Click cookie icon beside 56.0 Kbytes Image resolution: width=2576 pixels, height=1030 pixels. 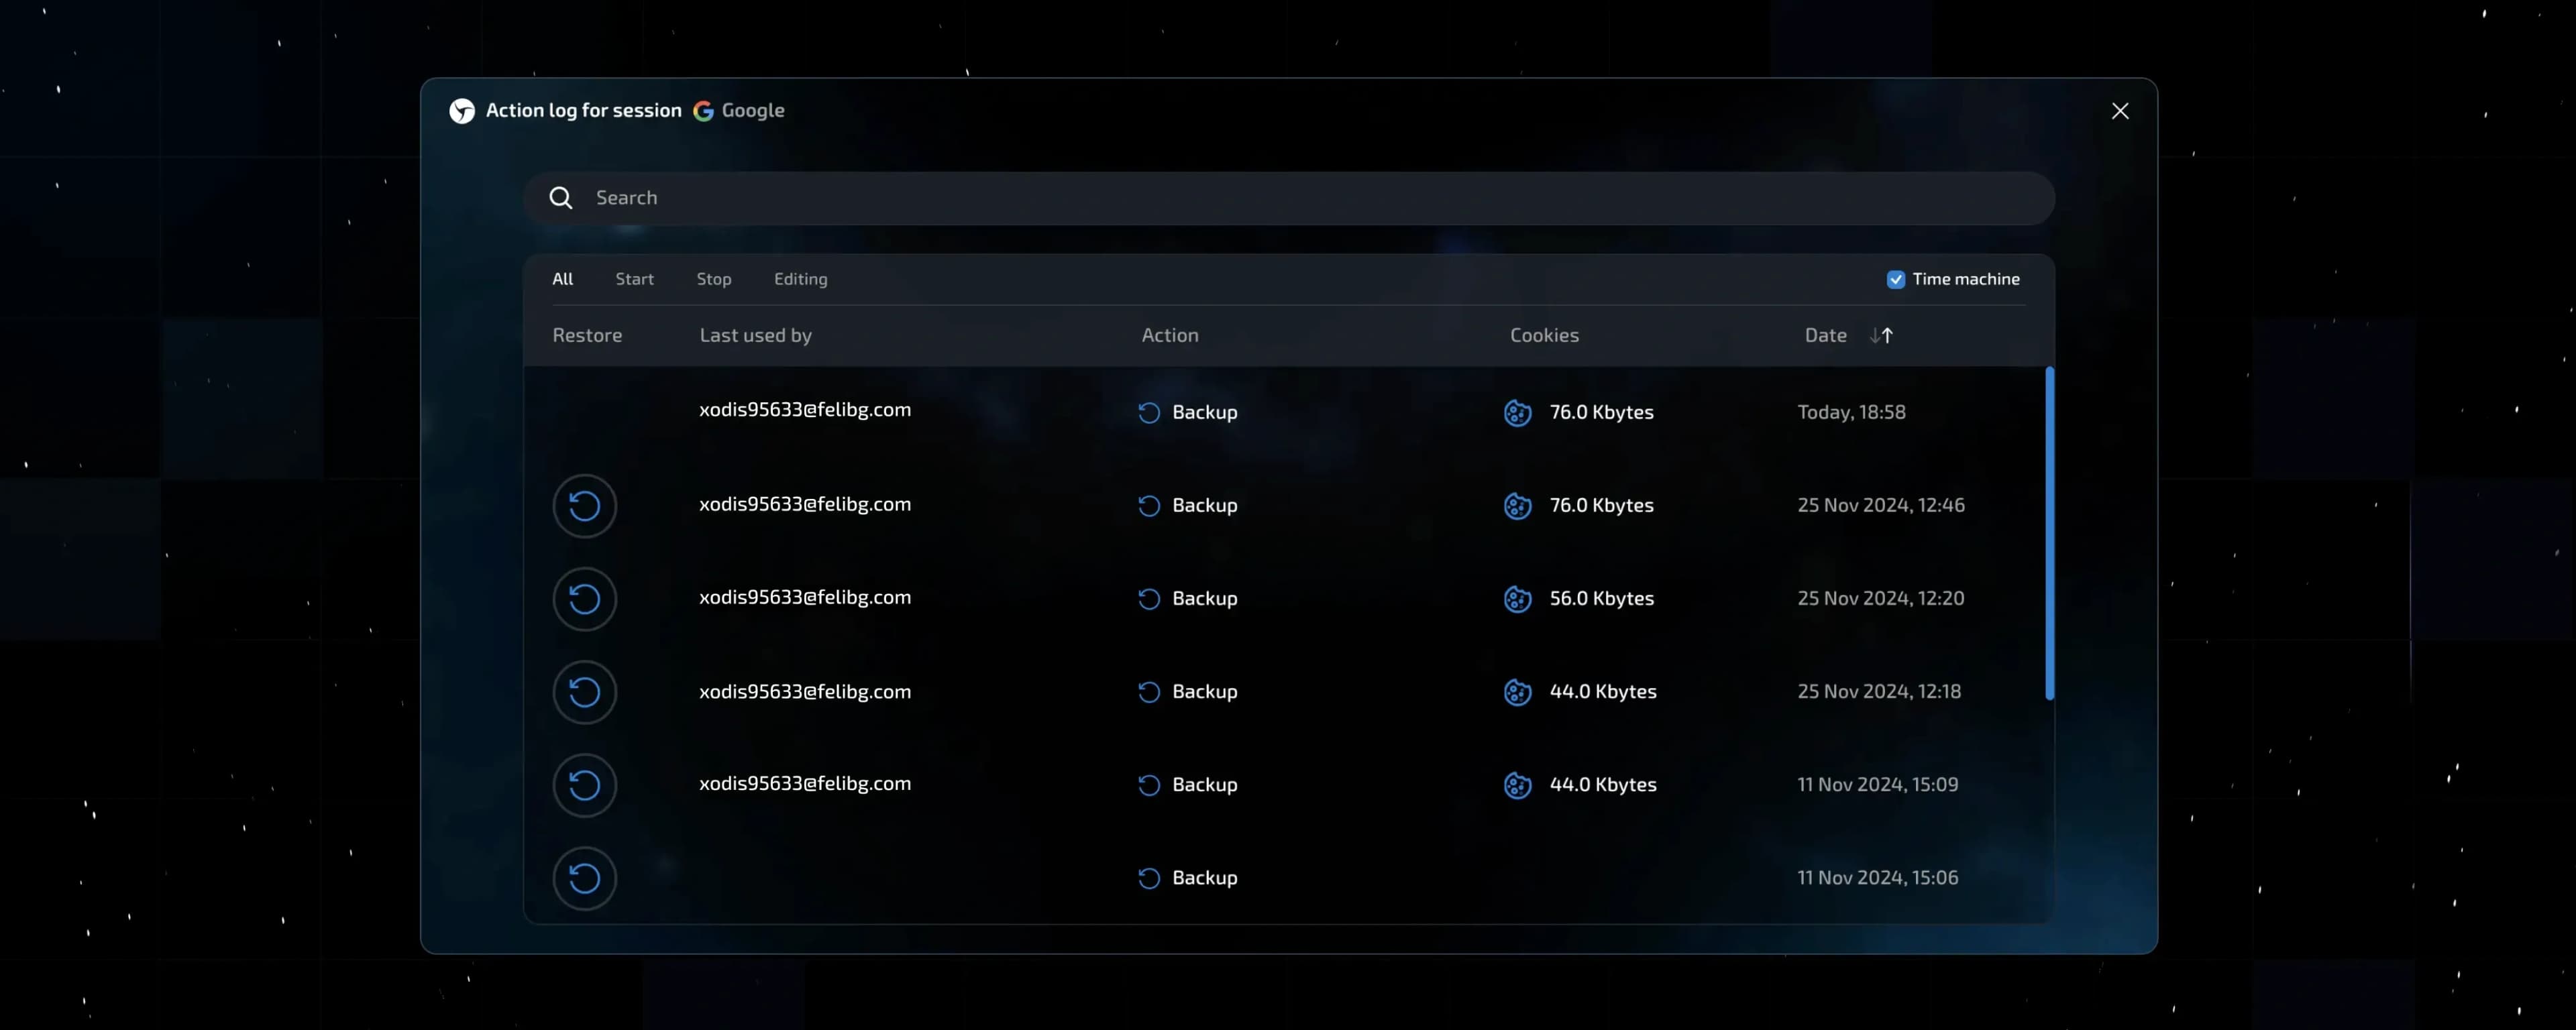pos(1517,599)
